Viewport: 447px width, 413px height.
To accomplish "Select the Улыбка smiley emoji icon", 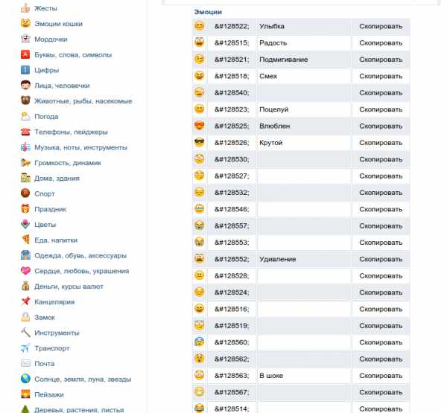I will pos(199,26).
